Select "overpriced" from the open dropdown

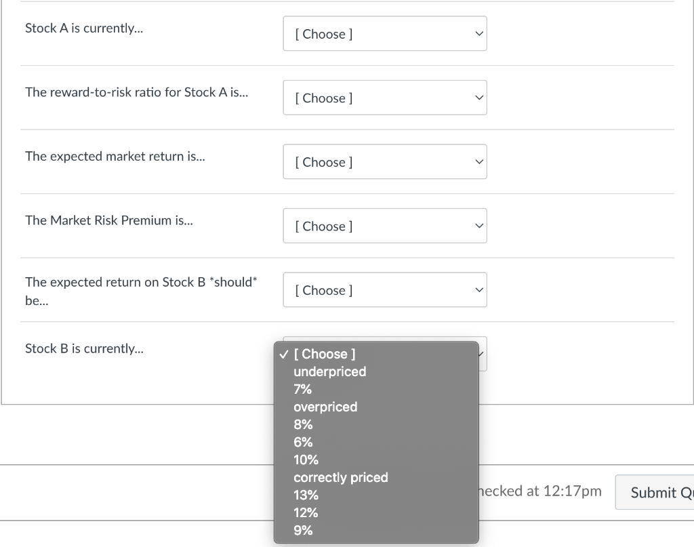coord(325,407)
